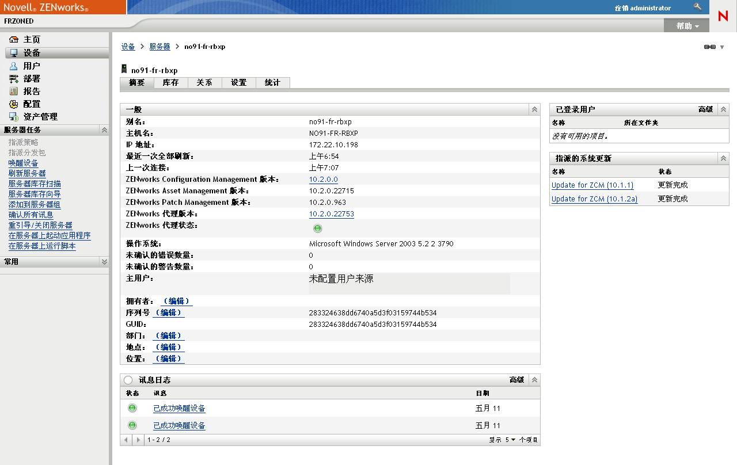Viewport: 737px width, 465px height.
Task: Collapse the 已登录用户 panel
Action: (x=723, y=109)
